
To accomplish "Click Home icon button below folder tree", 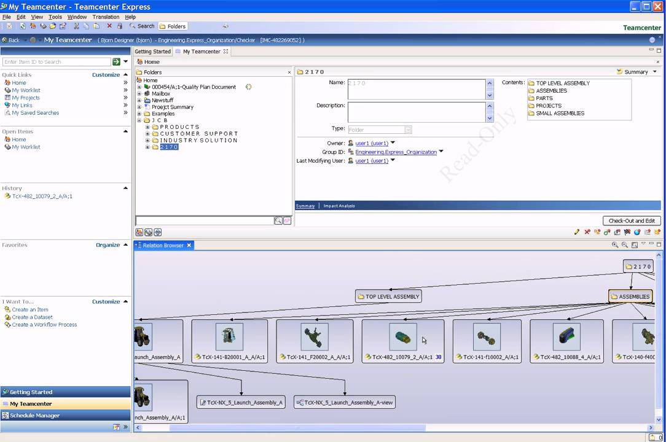I will click(x=139, y=232).
